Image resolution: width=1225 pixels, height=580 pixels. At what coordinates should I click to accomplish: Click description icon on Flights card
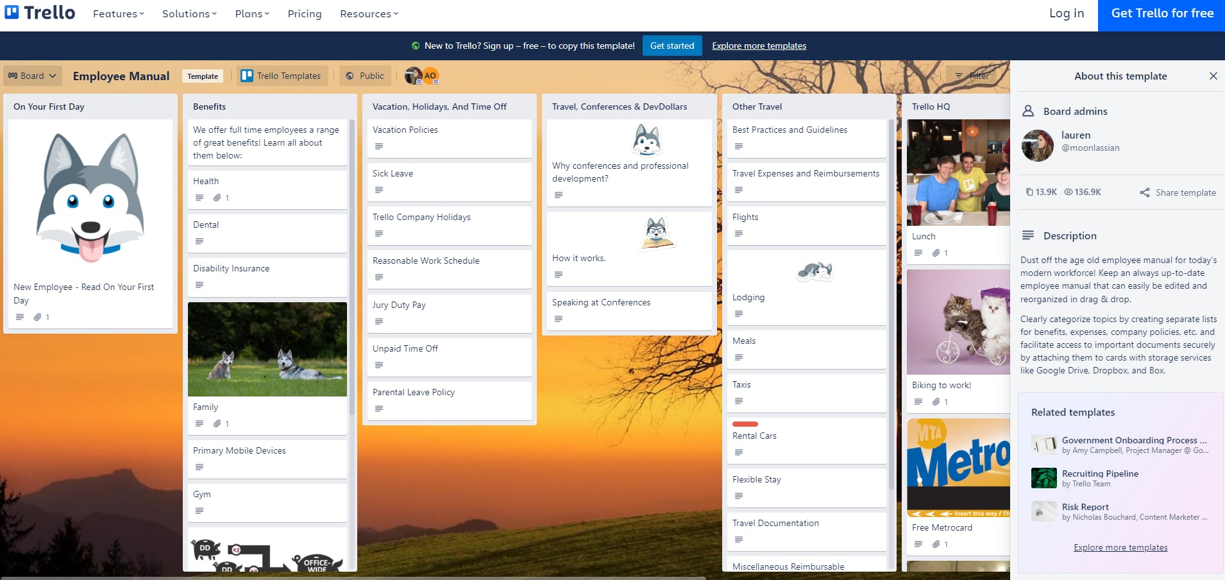[x=739, y=234]
